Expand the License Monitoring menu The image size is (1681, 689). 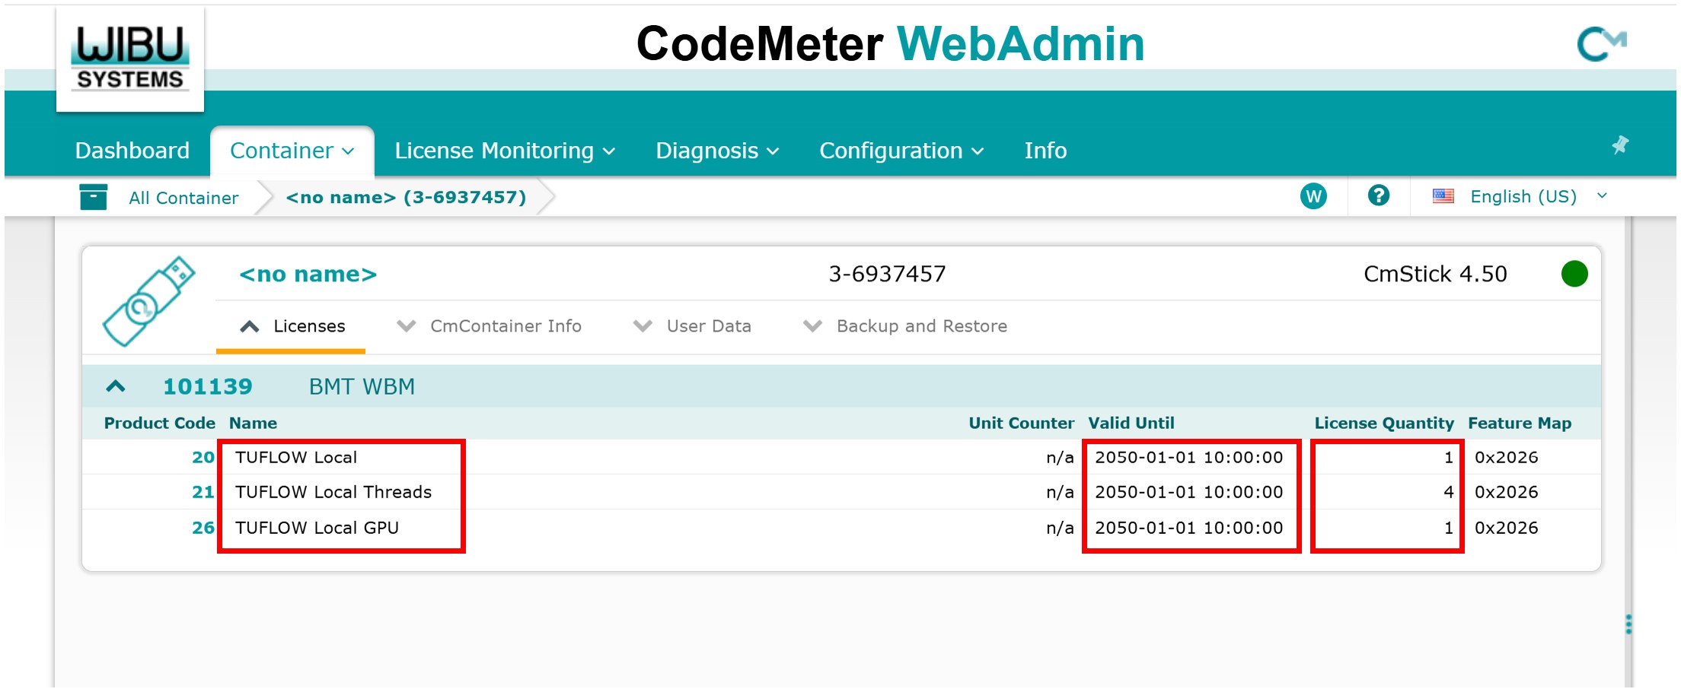click(505, 151)
